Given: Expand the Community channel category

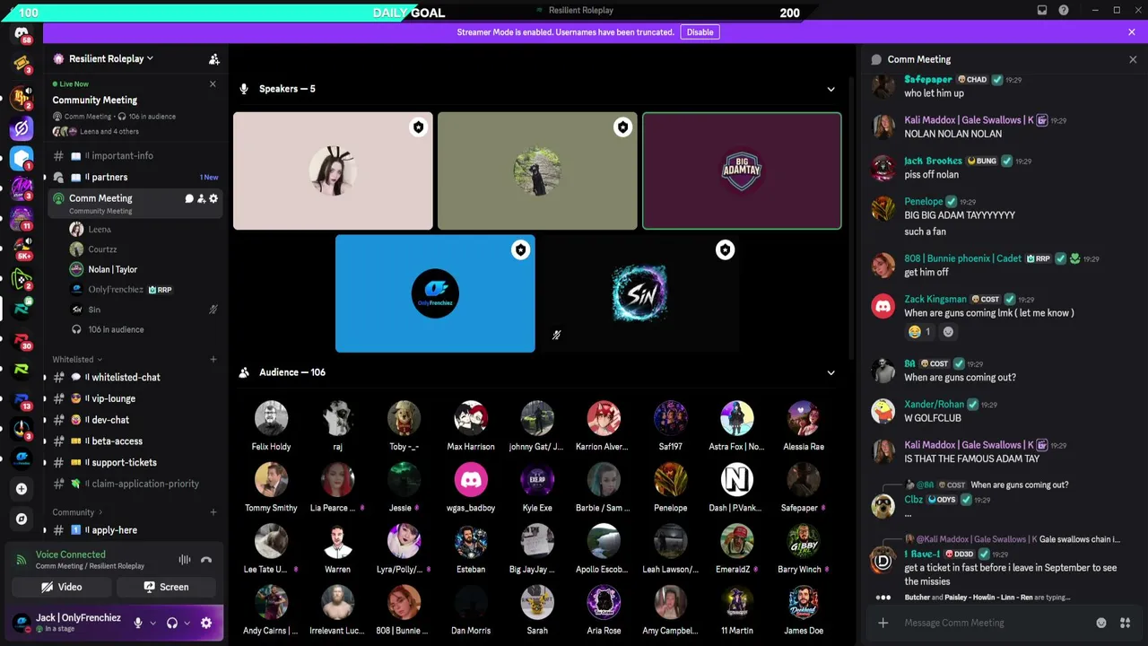Looking at the screenshot, I should (78, 512).
